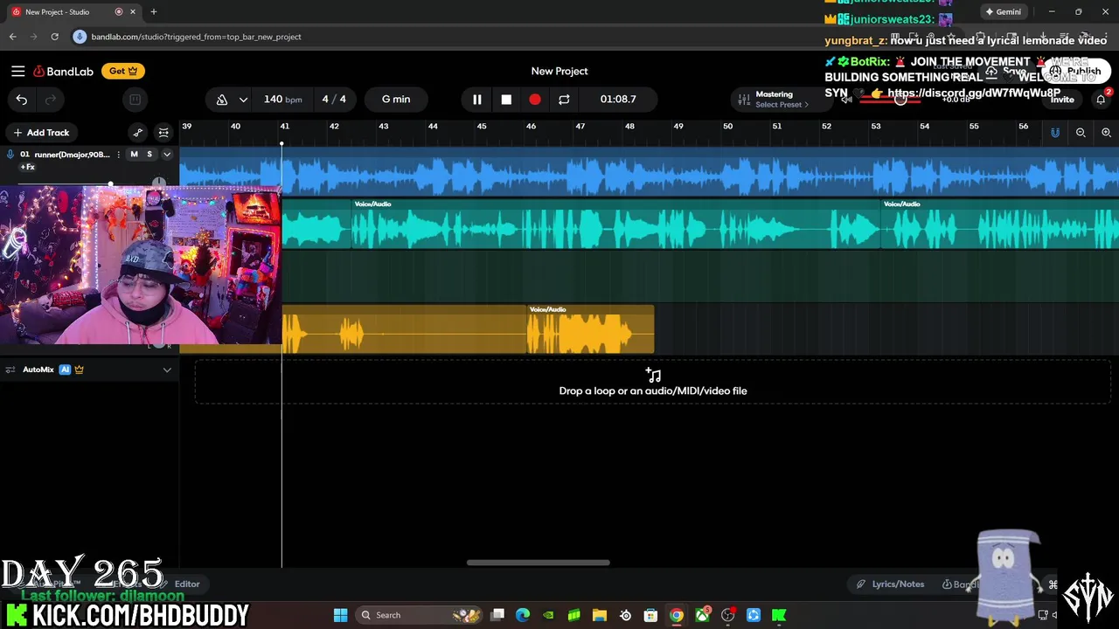Select the yellow Voice/Audio region
Image resolution: width=1119 pixels, height=629 pixels.
[x=590, y=330]
